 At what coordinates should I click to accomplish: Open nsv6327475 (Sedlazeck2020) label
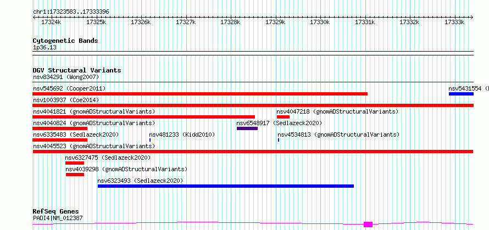(108, 158)
